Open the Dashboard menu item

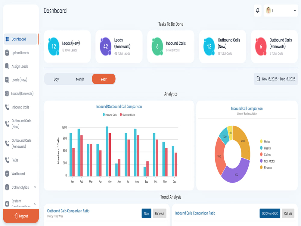(20, 39)
